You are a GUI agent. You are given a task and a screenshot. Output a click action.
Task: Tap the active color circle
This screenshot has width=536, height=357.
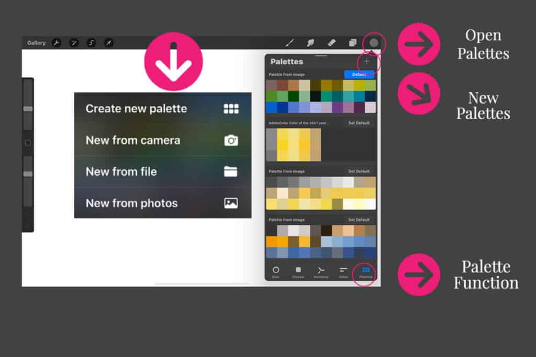pos(373,43)
